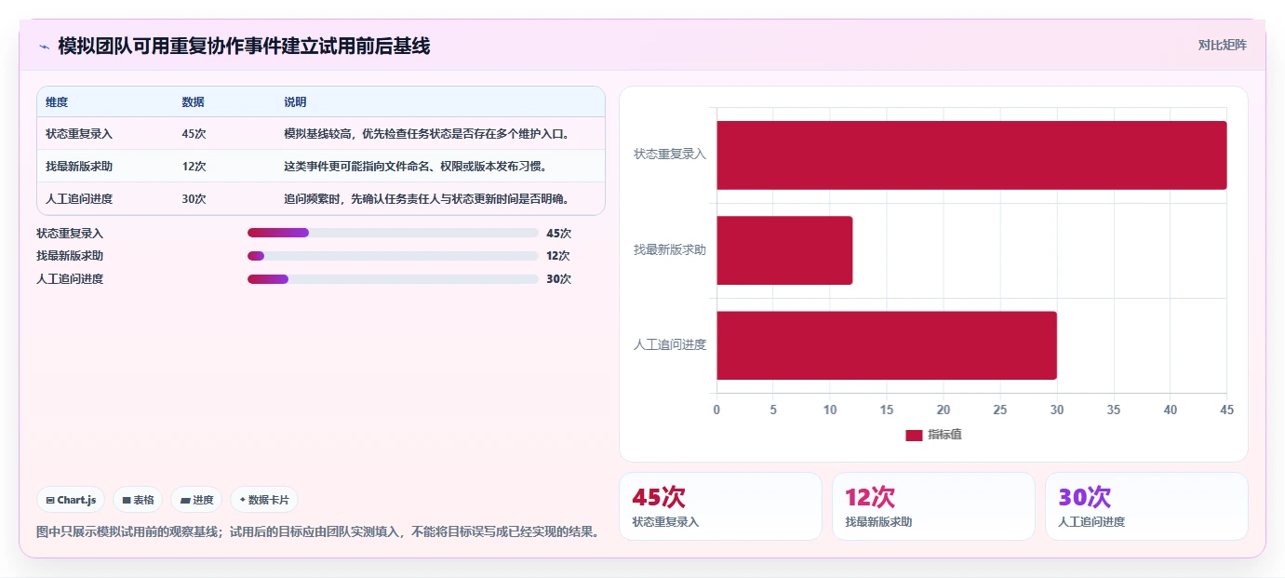This screenshot has height=578, width=1285.
Task: Click the main title 模拟团队可用重复协作事件
Action: coord(244,46)
